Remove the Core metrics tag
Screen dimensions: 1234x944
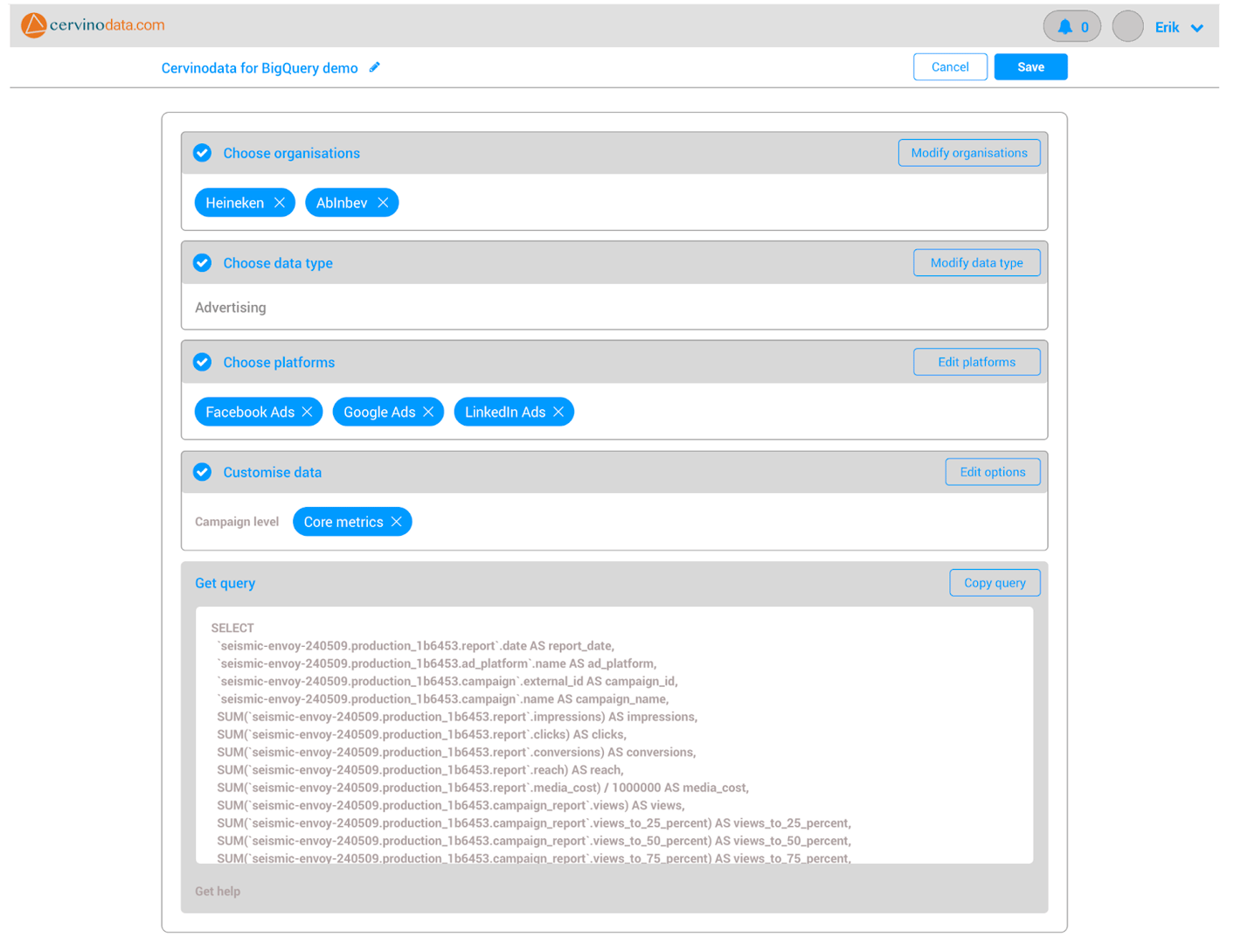point(397,522)
